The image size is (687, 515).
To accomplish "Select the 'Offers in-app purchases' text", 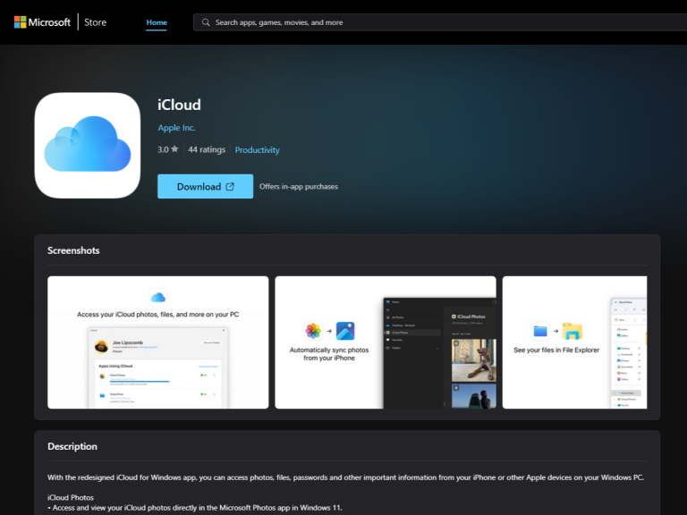I will [x=299, y=187].
